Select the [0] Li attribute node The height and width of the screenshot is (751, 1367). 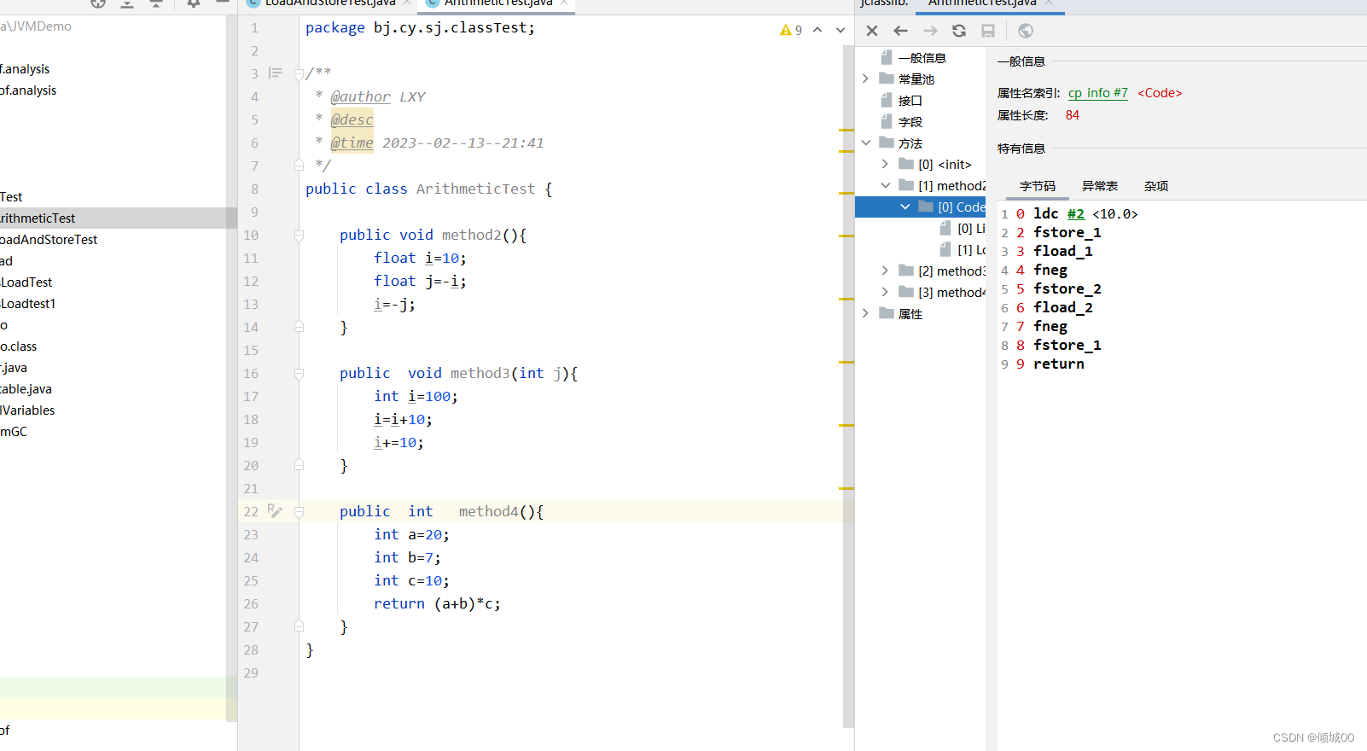pyautogui.click(x=963, y=228)
